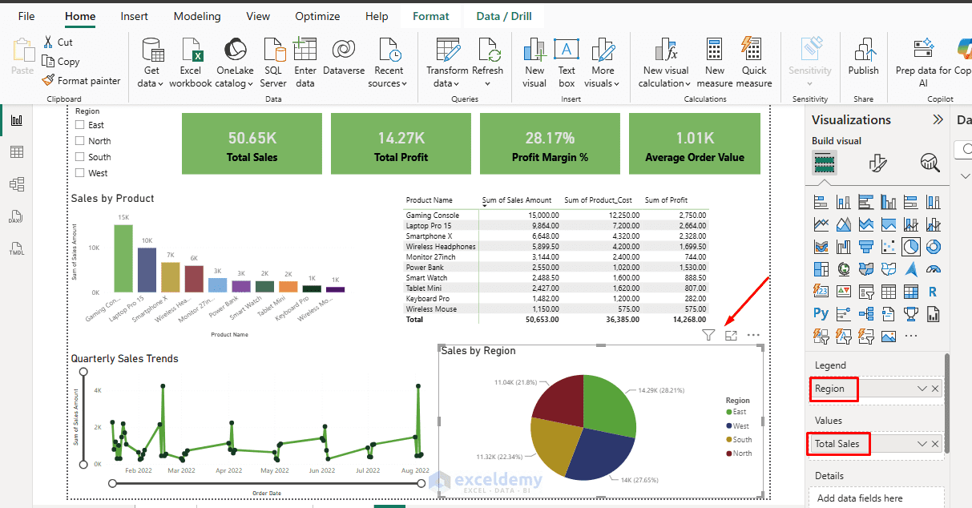Insert a Text box from ribbon
The image size is (972, 508).
click(567, 62)
